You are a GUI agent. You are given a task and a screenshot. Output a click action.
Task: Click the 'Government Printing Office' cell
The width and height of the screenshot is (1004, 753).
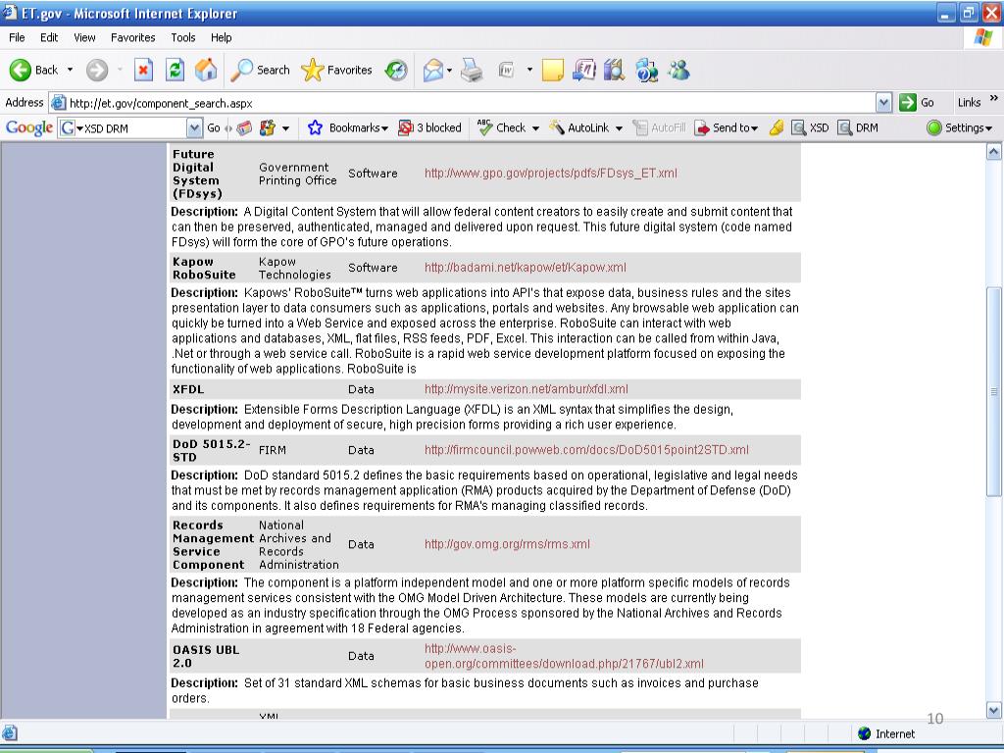pos(298,174)
